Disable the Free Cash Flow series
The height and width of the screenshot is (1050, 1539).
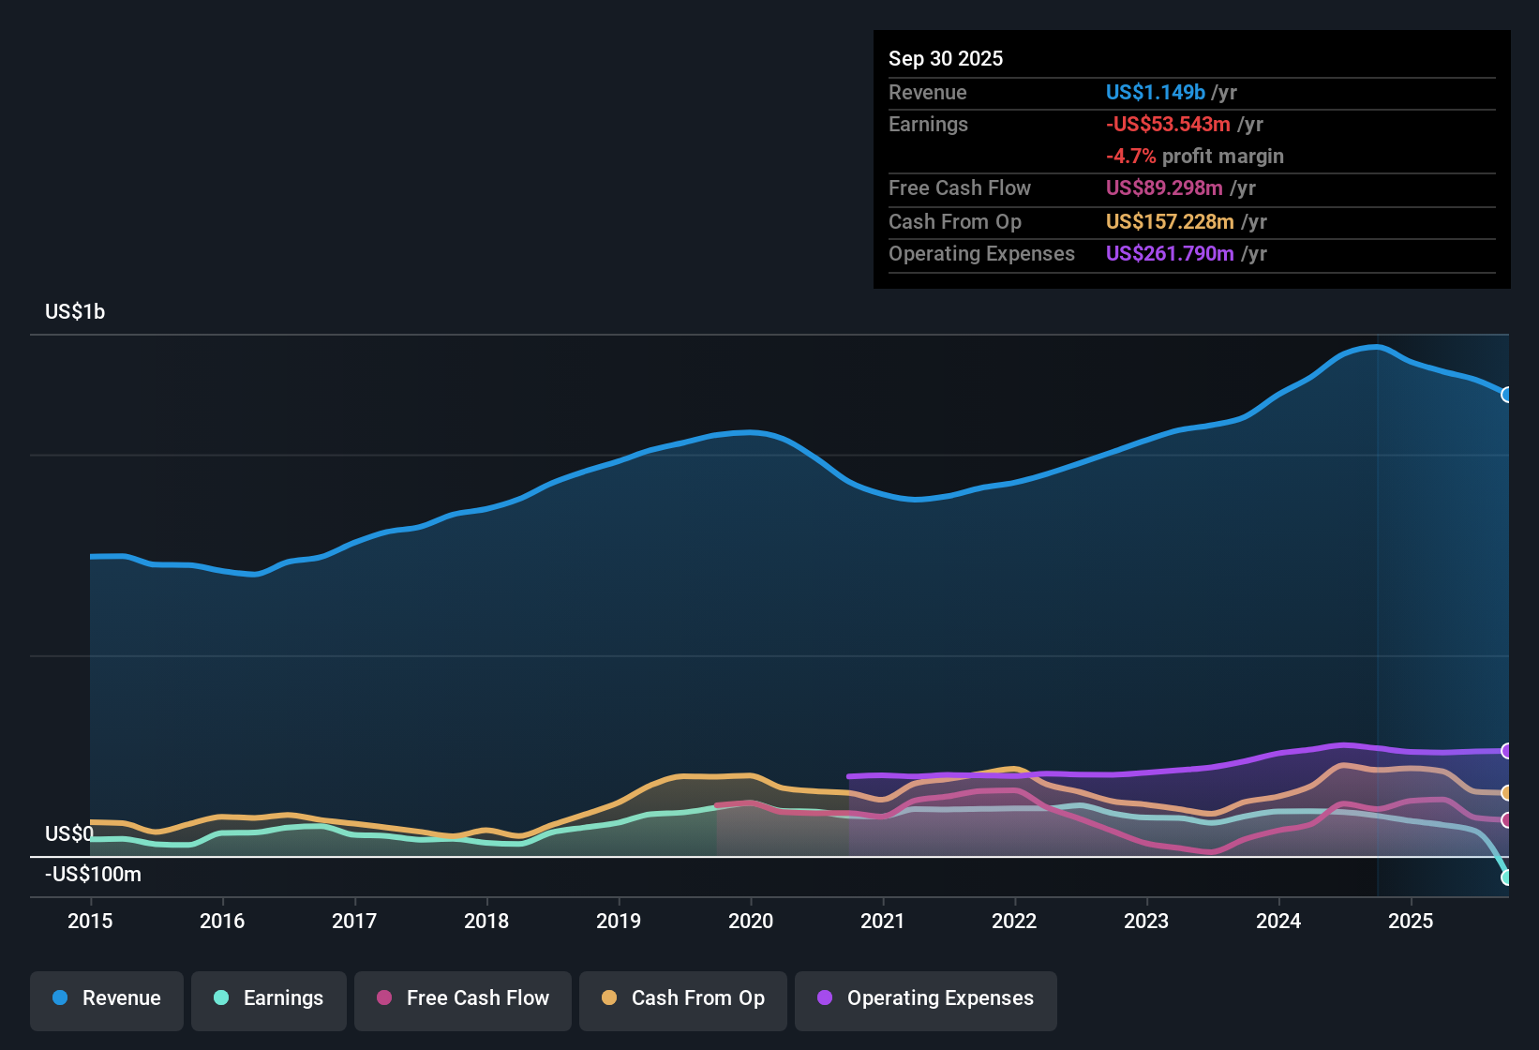point(462,998)
